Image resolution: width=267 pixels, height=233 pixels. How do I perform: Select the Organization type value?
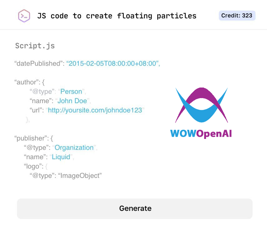click(74, 148)
